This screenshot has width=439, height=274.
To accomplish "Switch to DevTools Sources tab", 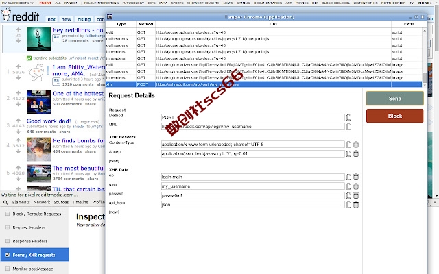I will (x=61, y=203).
